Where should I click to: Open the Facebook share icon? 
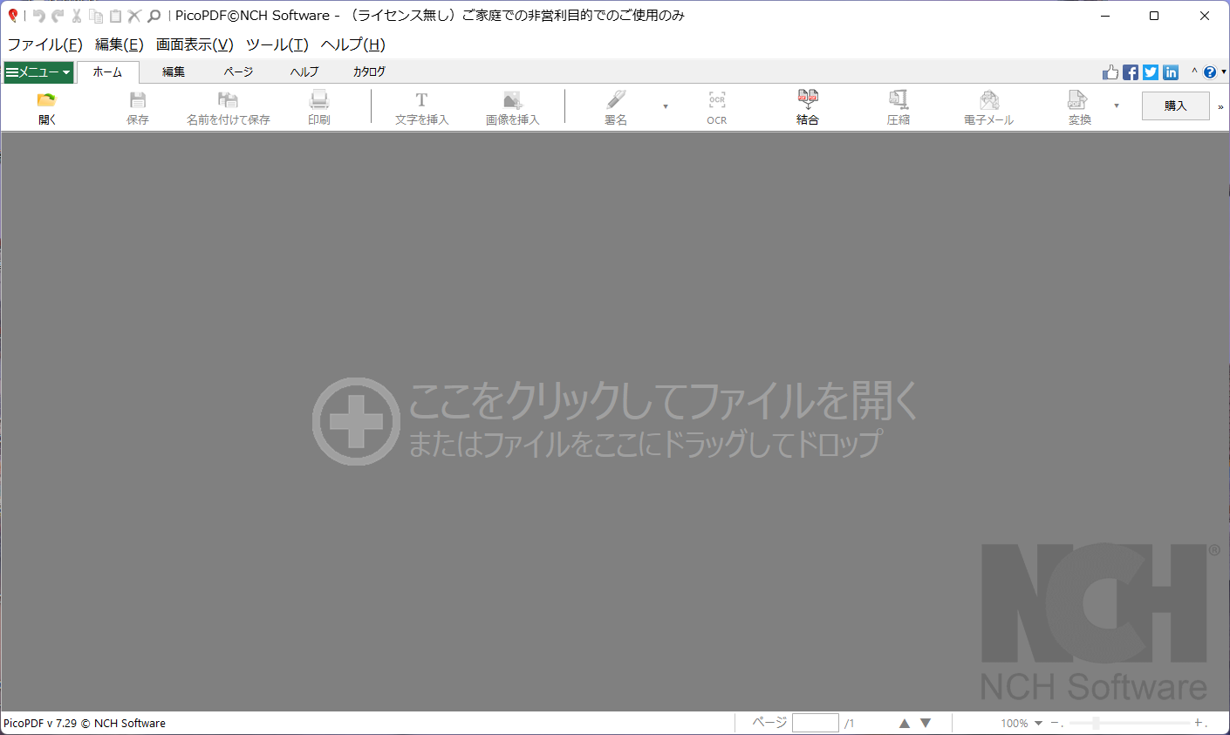[1131, 72]
